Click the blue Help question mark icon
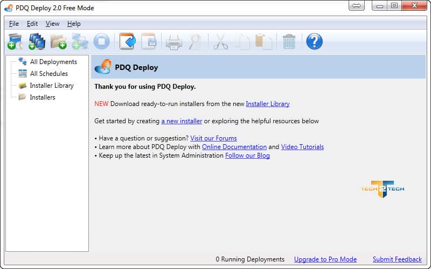 click(314, 41)
